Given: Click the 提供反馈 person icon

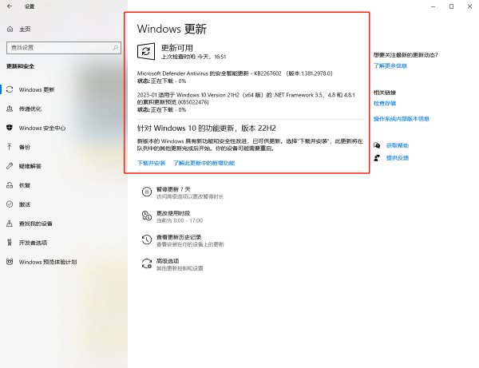Looking at the screenshot, I should pyautogui.click(x=377, y=158).
